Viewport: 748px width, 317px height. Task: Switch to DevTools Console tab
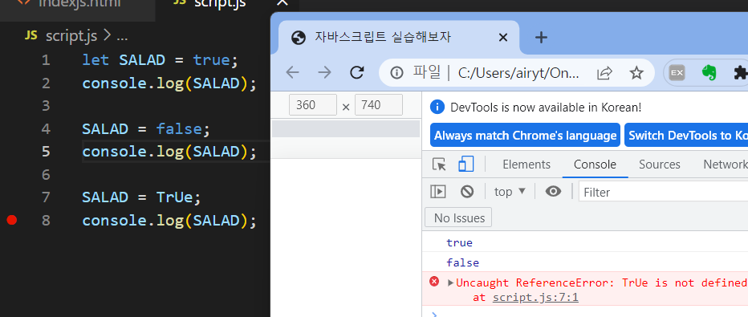click(x=595, y=165)
